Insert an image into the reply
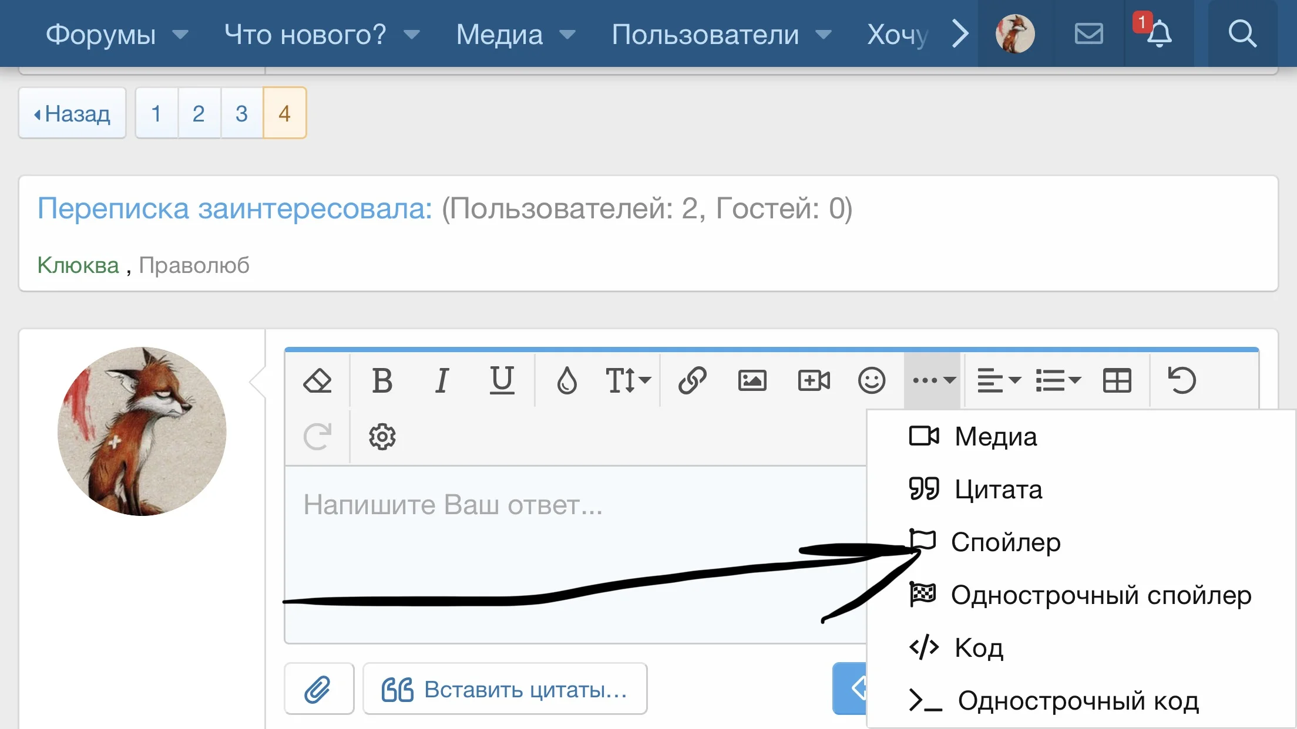 753,380
